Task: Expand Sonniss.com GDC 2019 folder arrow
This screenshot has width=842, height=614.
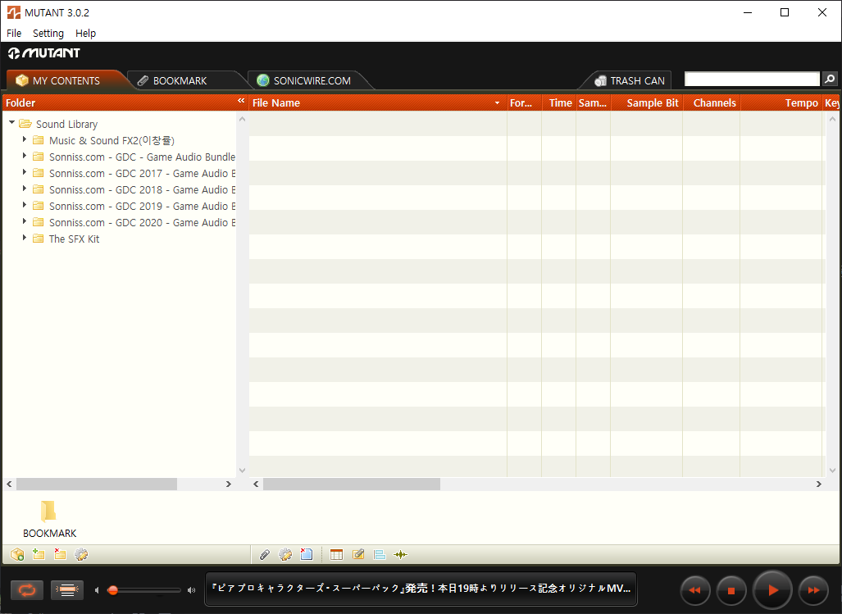Action: (x=24, y=205)
